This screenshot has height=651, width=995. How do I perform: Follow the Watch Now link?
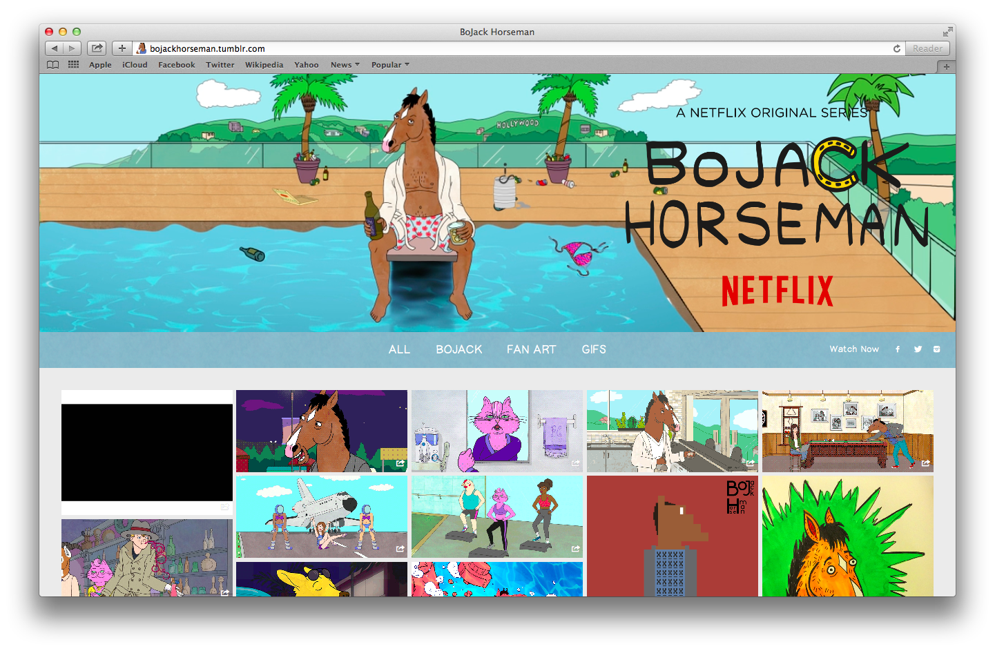point(854,349)
